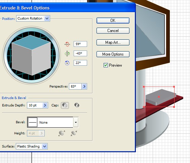Click the X-axis rotation icon

coord(67,44)
